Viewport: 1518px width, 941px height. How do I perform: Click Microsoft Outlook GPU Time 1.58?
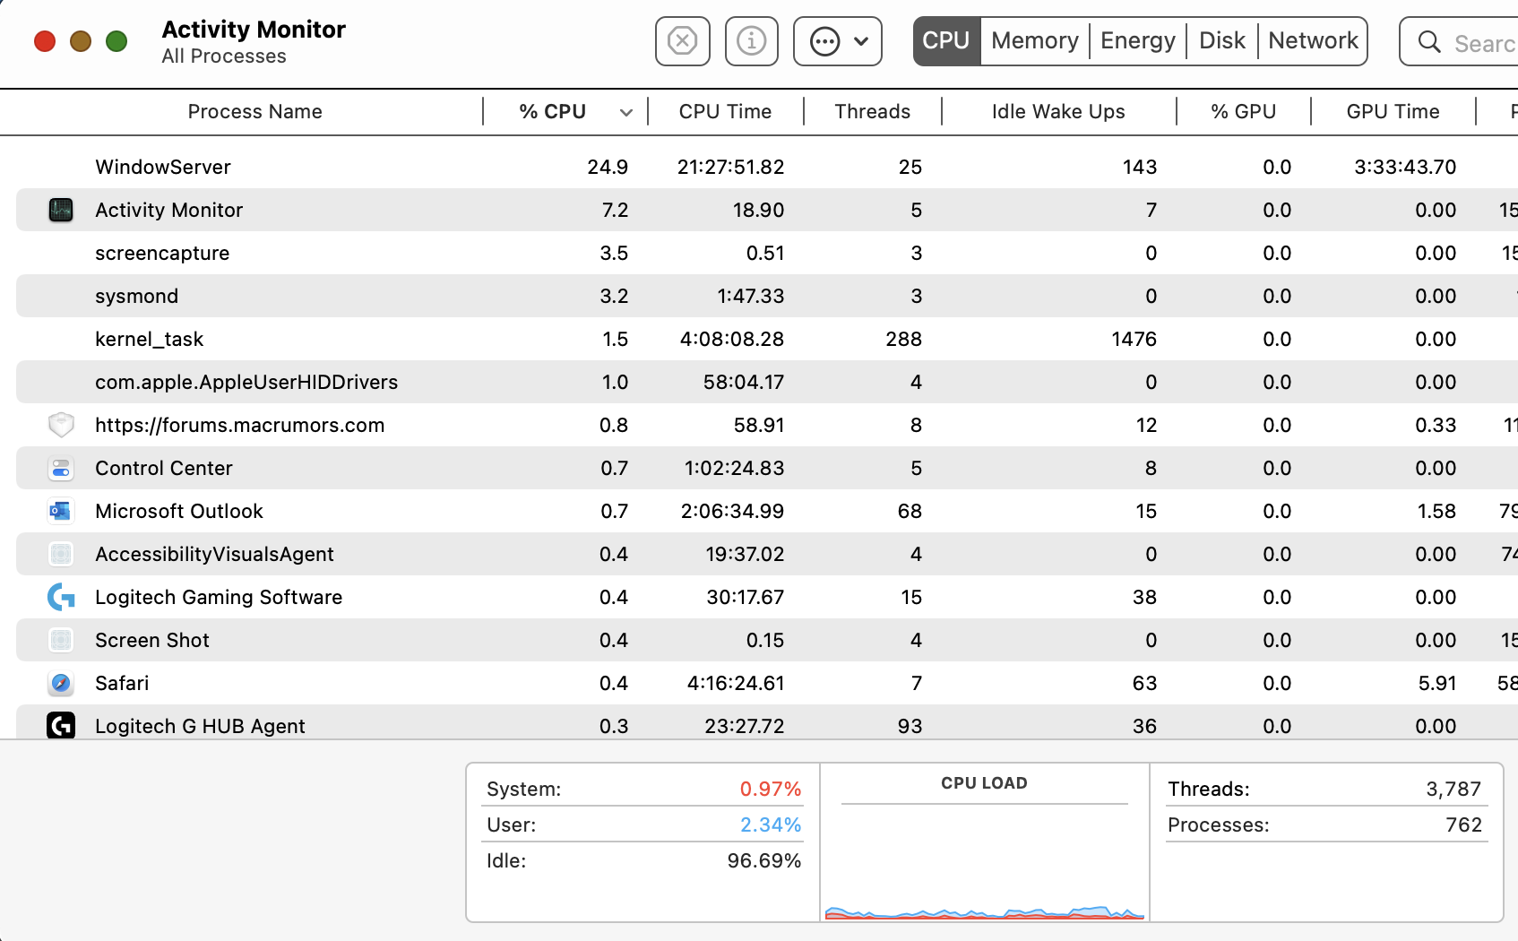[x=1436, y=511]
